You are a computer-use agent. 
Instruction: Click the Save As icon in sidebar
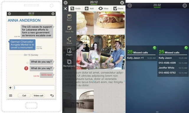click(69, 29)
